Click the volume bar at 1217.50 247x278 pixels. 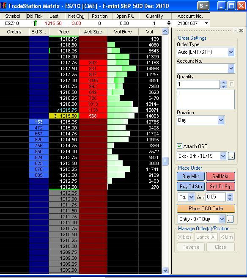(x=122, y=69)
